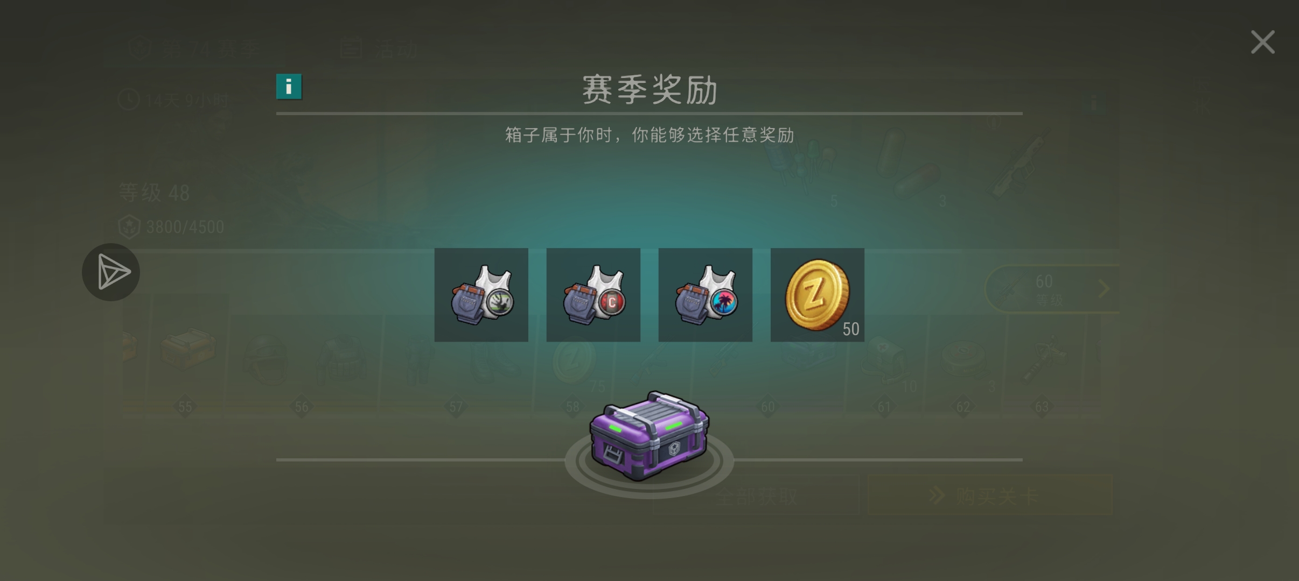Tap the level 61 marker on track
Image resolution: width=1299 pixels, height=581 pixels.
[884, 407]
